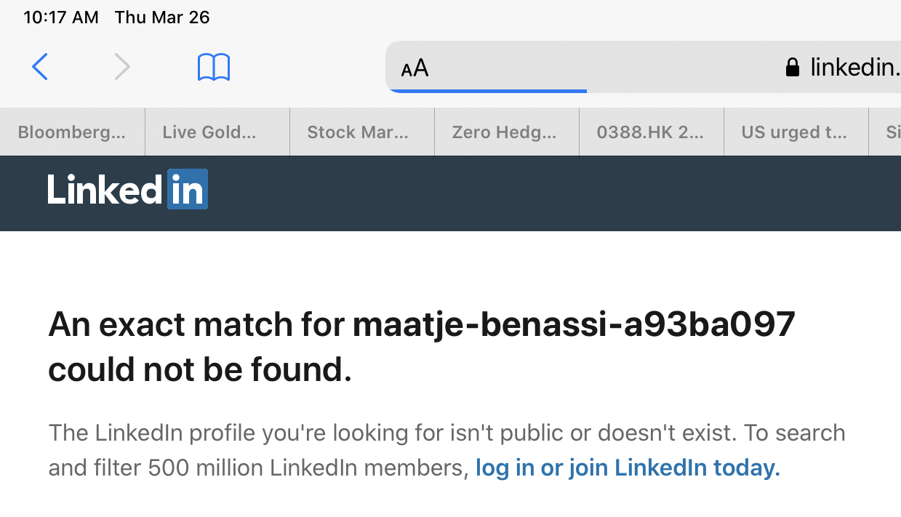Open the Stock Mar... tab
The image size is (901, 517).
click(358, 132)
